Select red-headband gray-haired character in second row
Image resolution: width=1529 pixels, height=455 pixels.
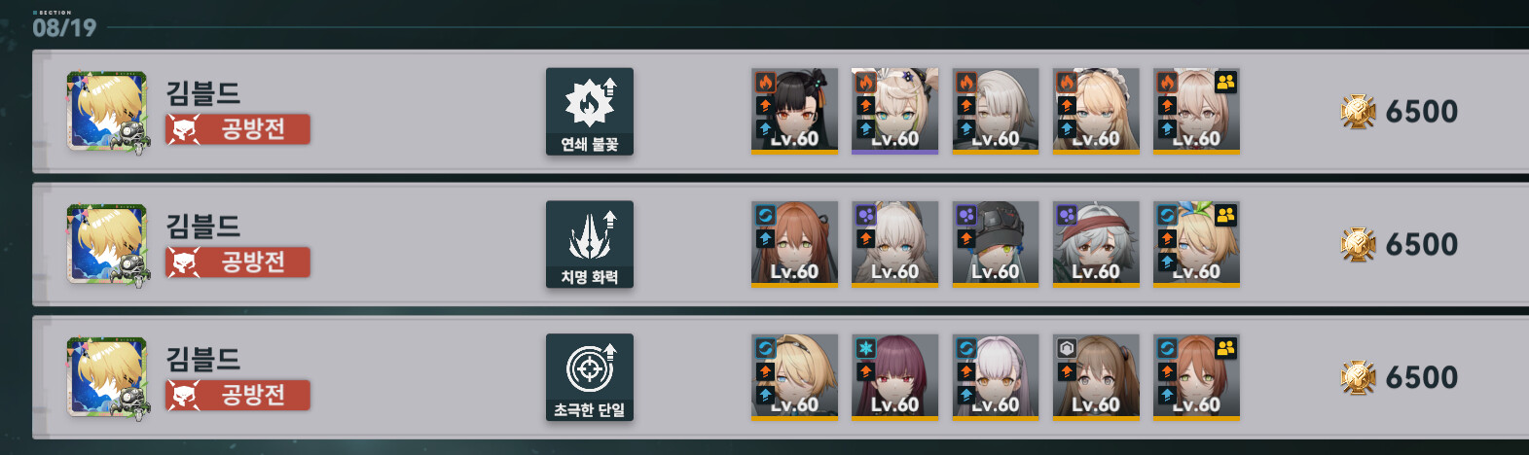coord(1096,244)
